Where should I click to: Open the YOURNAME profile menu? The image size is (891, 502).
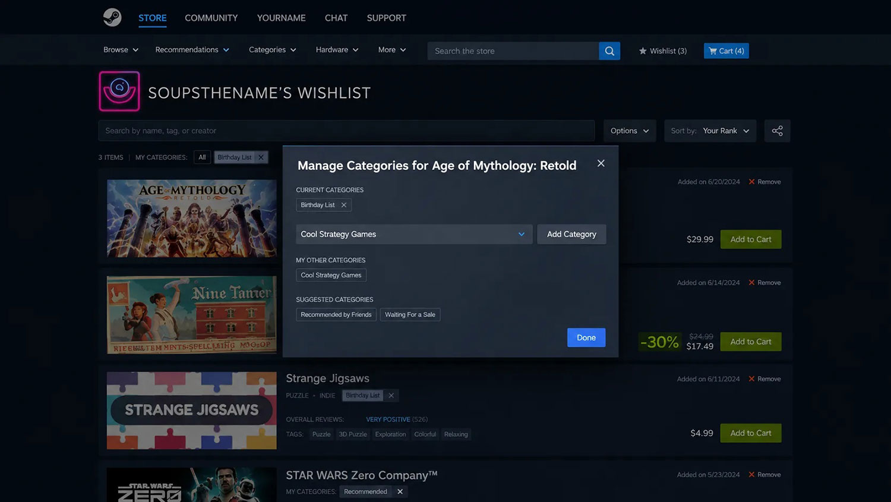pos(281,18)
